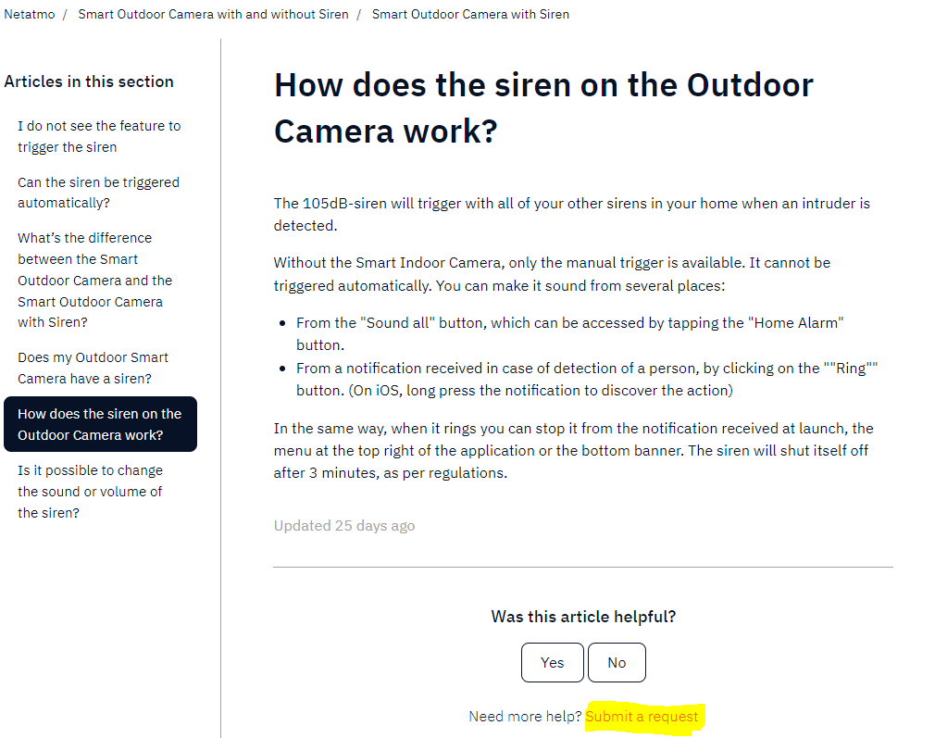Screen dimensions: 935x738
Task: Click the 'Articles in this section' heading
Action: tap(89, 81)
